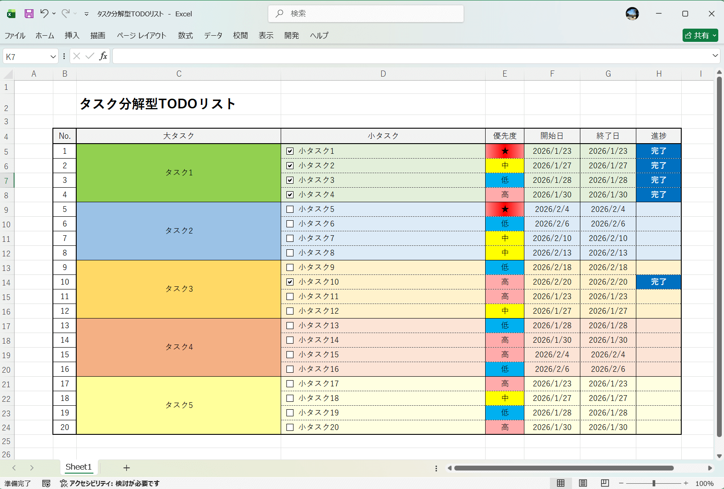Select the Page Break Preview icon

(605, 483)
